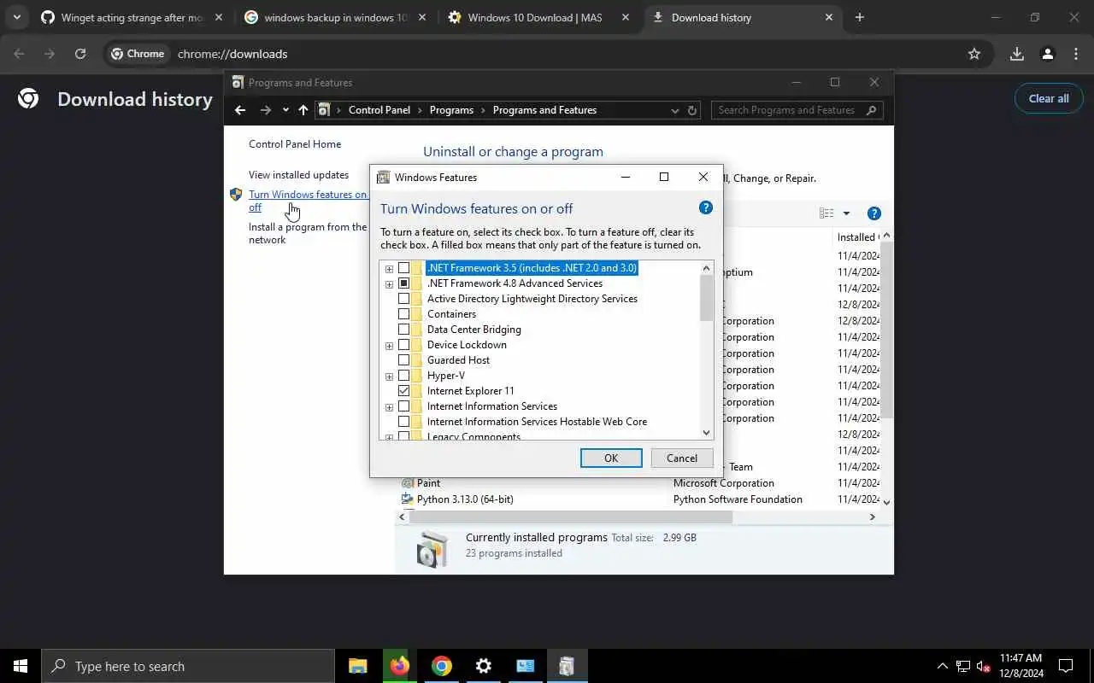Click the Programs and Features taskbar icon
This screenshot has height=683, width=1094.
point(567,666)
